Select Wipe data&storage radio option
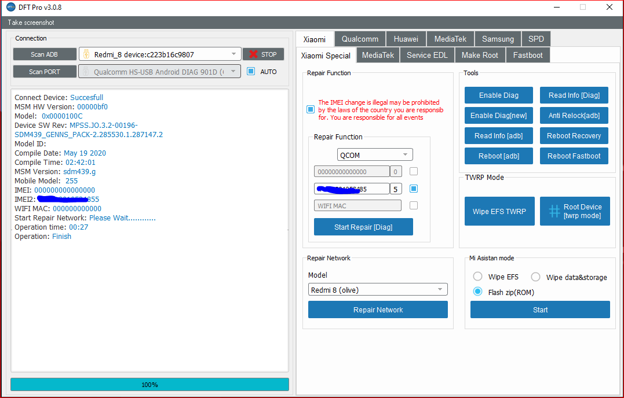This screenshot has width=624, height=398. tap(536, 277)
